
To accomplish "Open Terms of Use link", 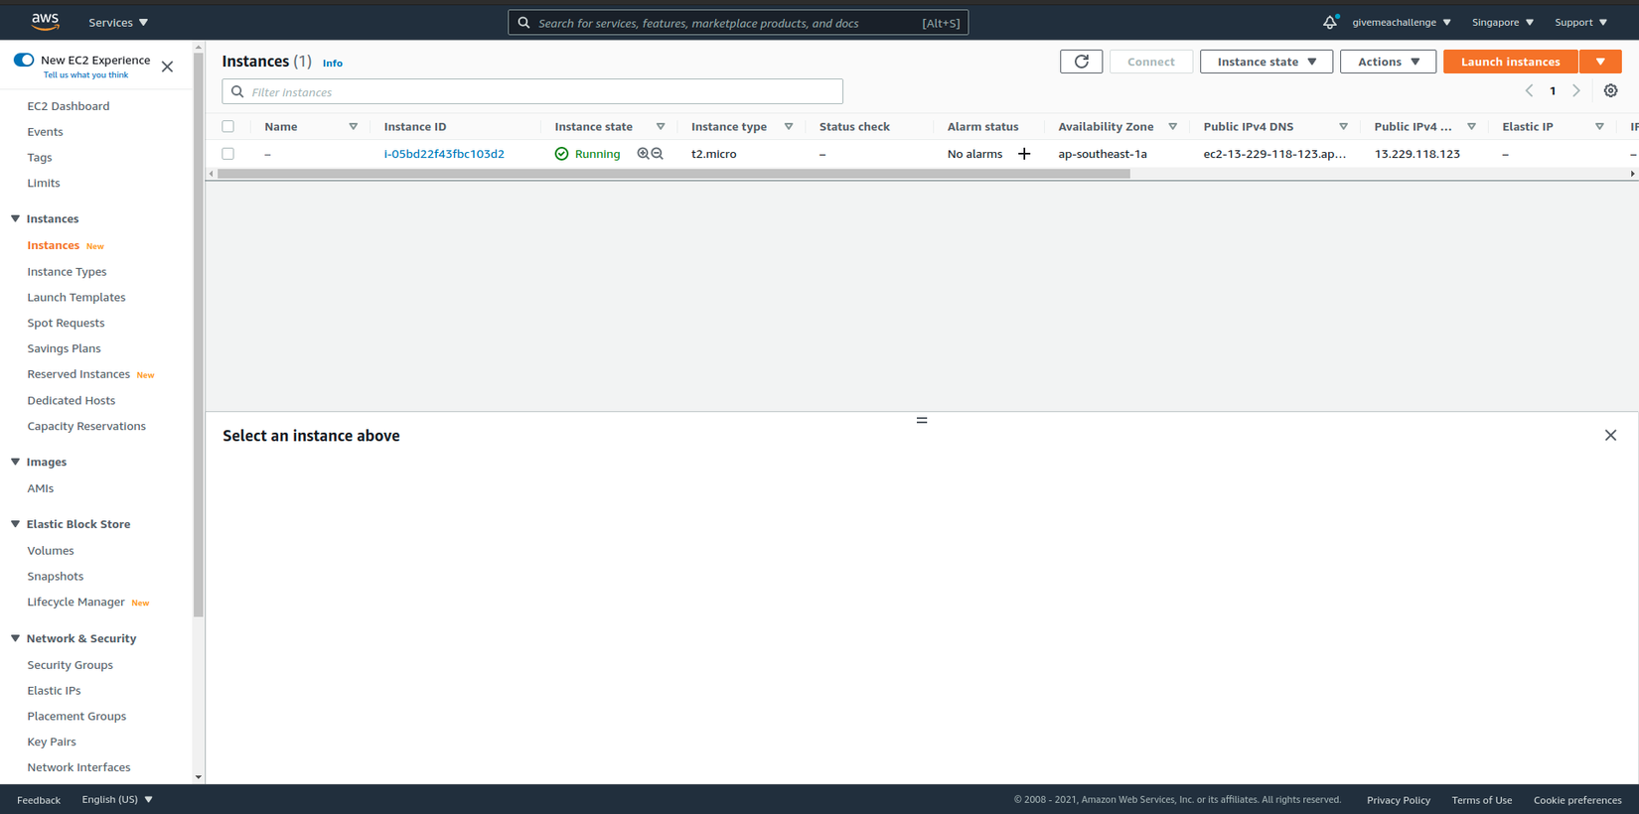I will point(1482,800).
